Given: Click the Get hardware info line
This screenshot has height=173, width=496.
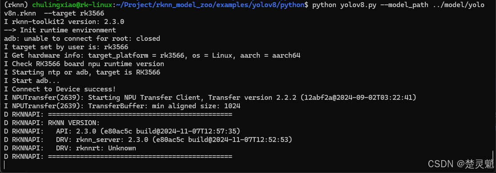Looking at the screenshot, I should coord(152,55).
